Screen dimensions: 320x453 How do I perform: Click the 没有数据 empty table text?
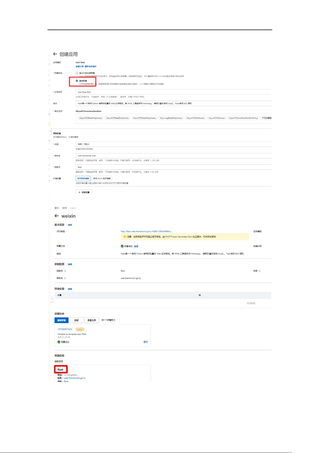pyautogui.click(x=251, y=303)
